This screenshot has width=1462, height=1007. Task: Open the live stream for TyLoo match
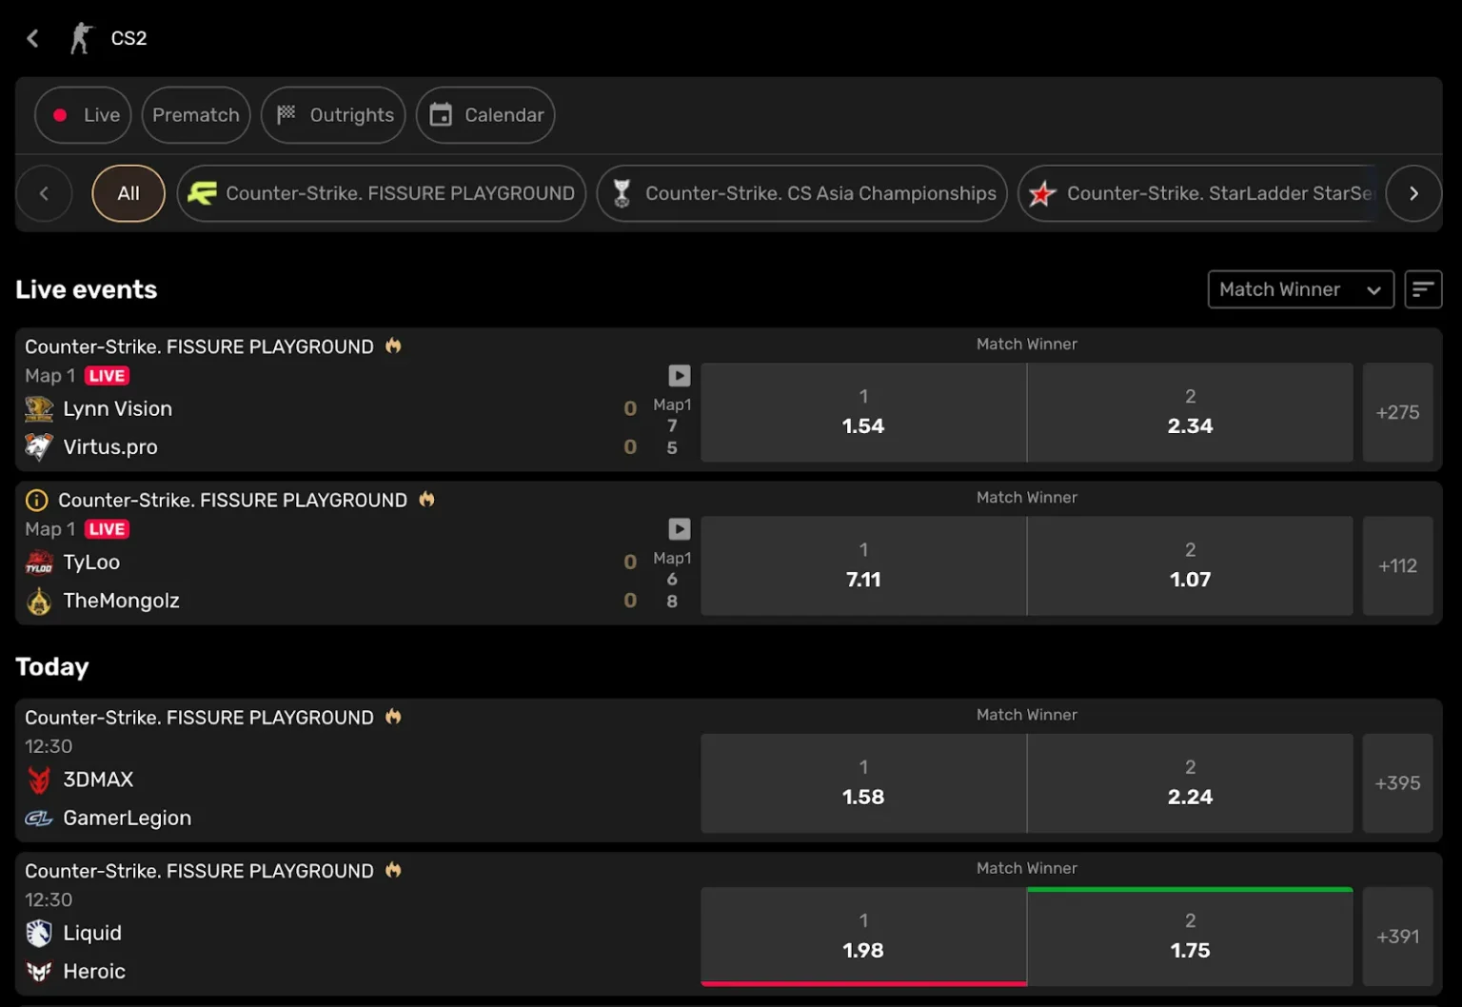[x=679, y=528]
